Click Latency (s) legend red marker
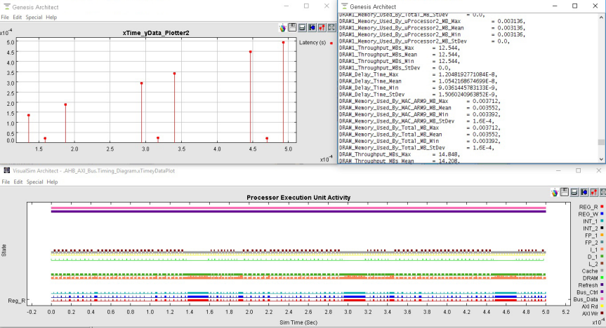606x328 pixels. coord(331,43)
